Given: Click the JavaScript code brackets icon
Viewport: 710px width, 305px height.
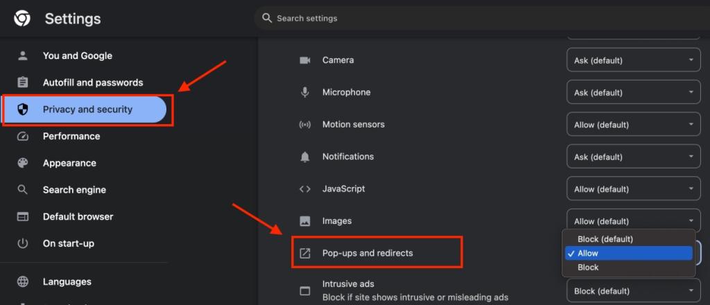Looking at the screenshot, I should tap(305, 189).
